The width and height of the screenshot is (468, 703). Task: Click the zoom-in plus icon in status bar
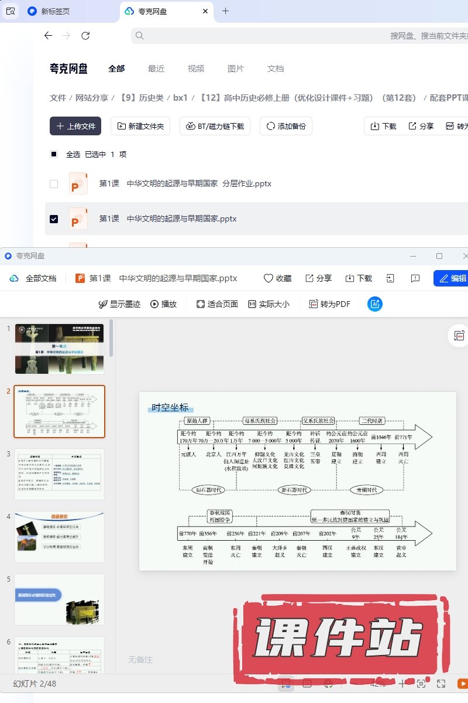[x=402, y=683]
